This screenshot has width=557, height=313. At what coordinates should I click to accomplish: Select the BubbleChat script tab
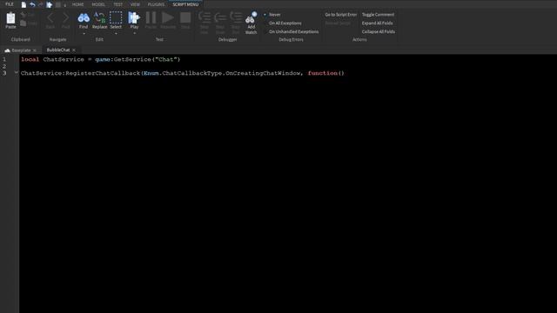pos(58,50)
